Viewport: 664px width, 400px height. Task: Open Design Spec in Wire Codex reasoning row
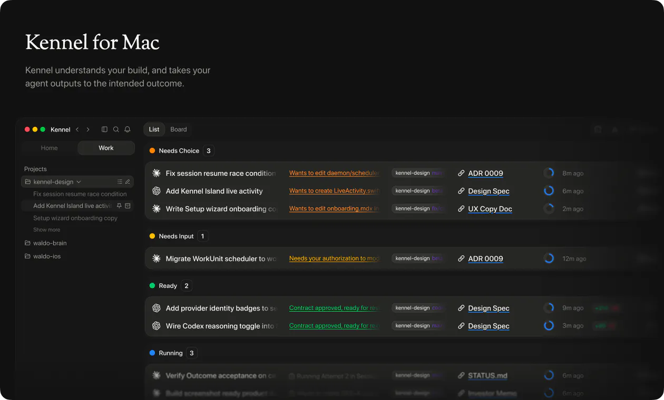coord(489,326)
